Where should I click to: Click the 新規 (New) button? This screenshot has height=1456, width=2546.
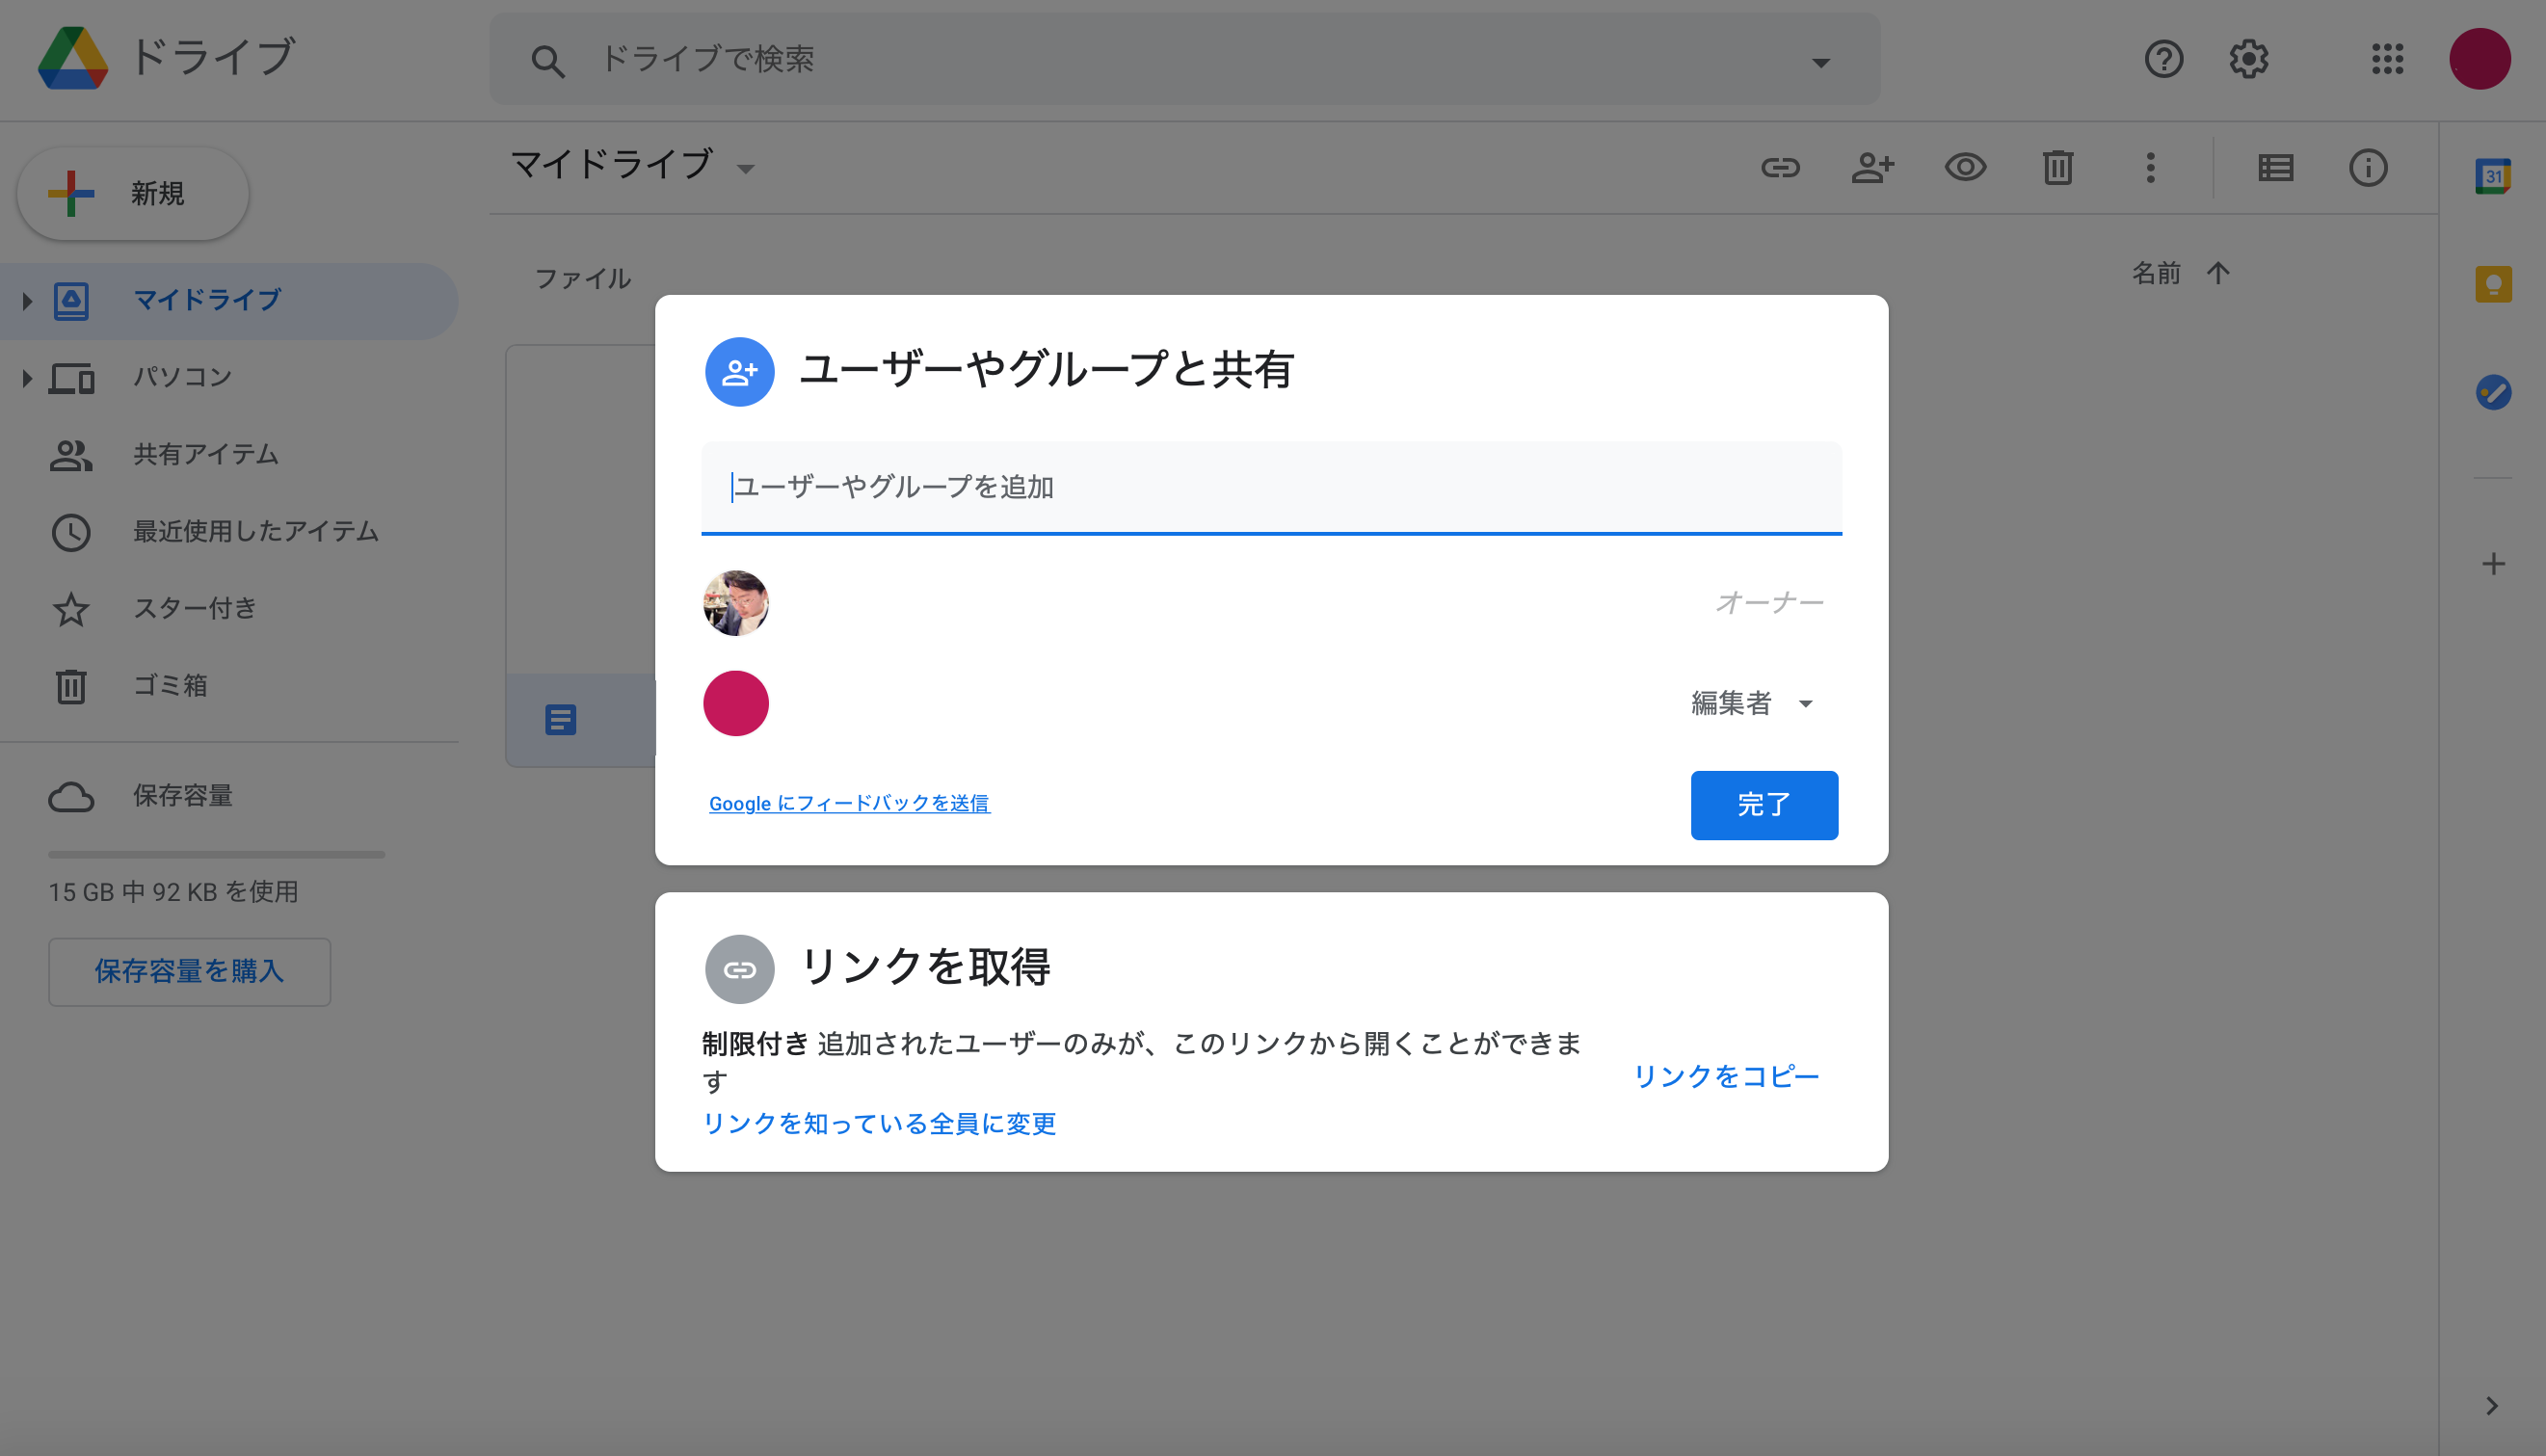point(133,194)
